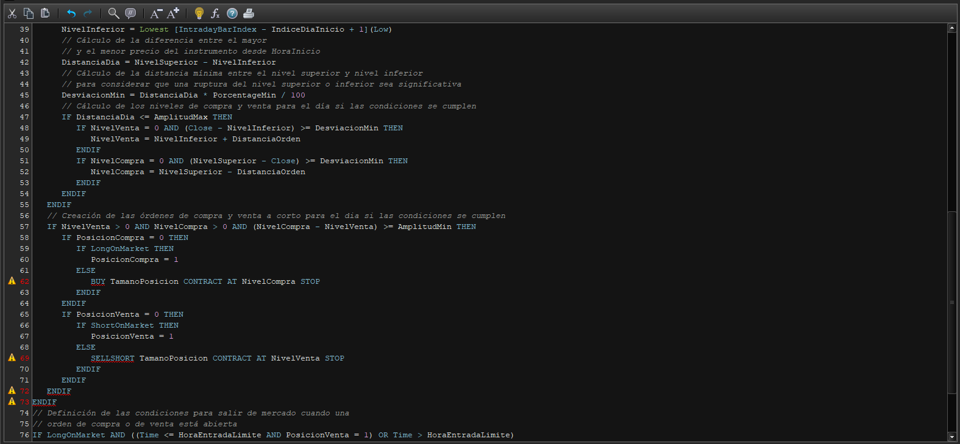Image resolution: width=960 pixels, height=444 pixels.
Task: Click NivelInferior at the start of line 39
Action: pos(93,29)
